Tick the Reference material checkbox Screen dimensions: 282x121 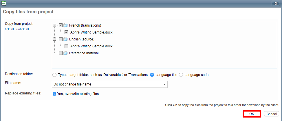click(x=61, y=53)
